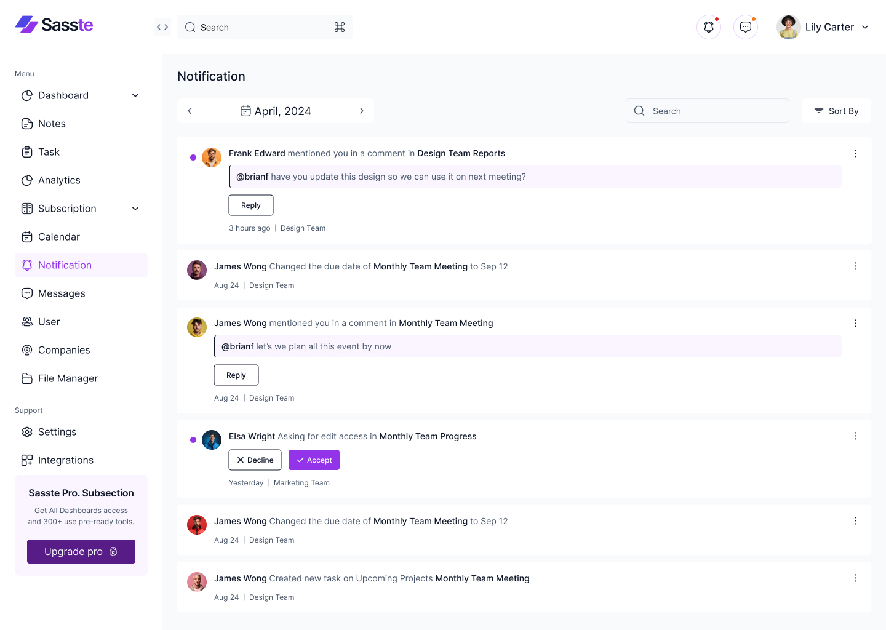Image resolution: width=886 pixels, height=630 pixels.
Task: Click the sidebar collapse arrows next to search
Action: point(162,26)
